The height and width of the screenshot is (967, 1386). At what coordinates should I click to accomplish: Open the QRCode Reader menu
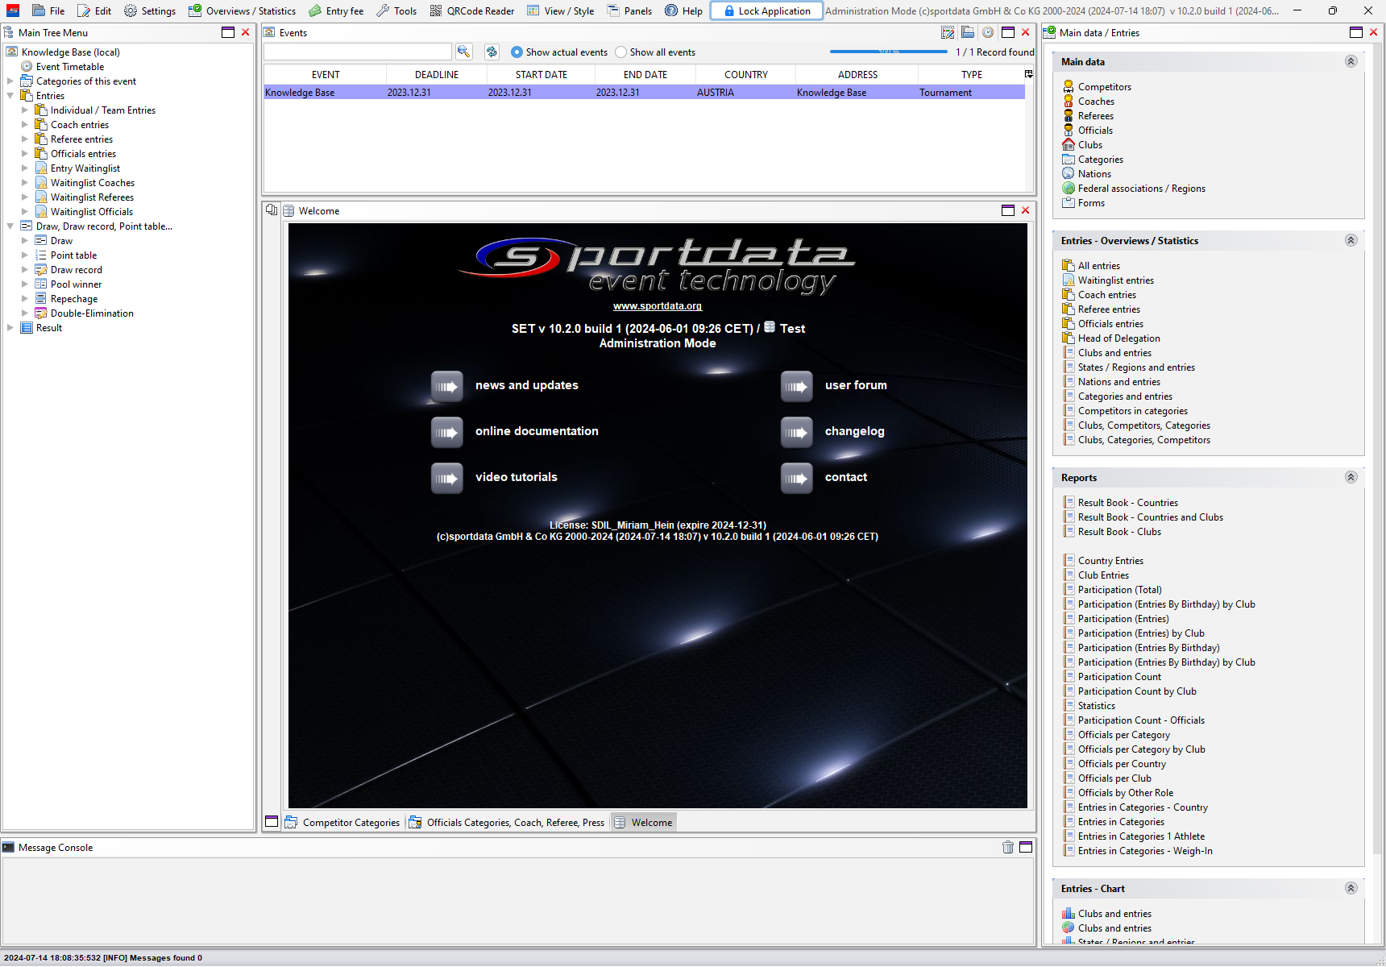click(472, 10)
